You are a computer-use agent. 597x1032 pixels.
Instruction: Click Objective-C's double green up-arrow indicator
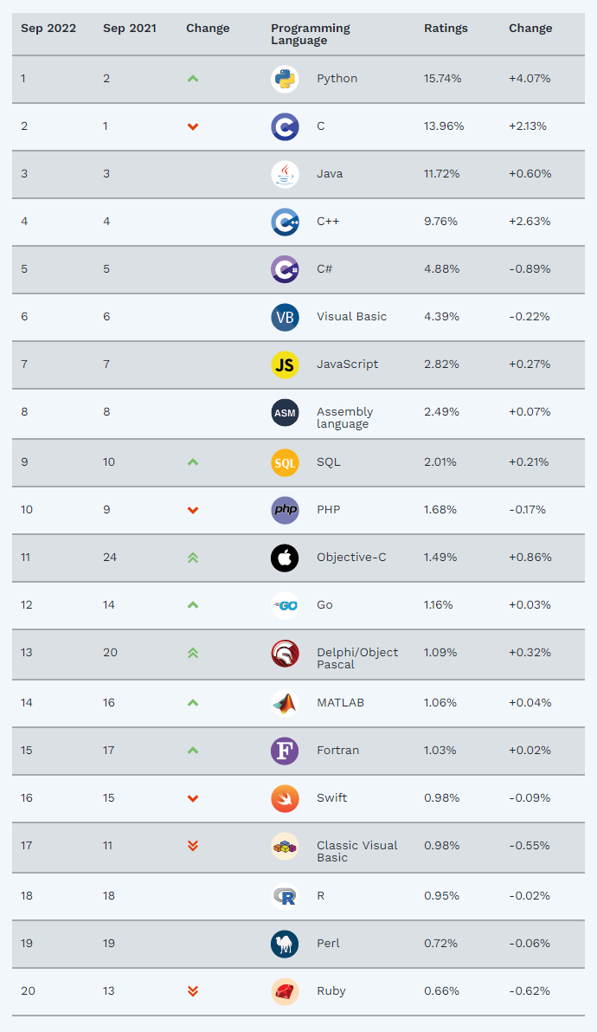pyautogui.click(x=193, y=558)
